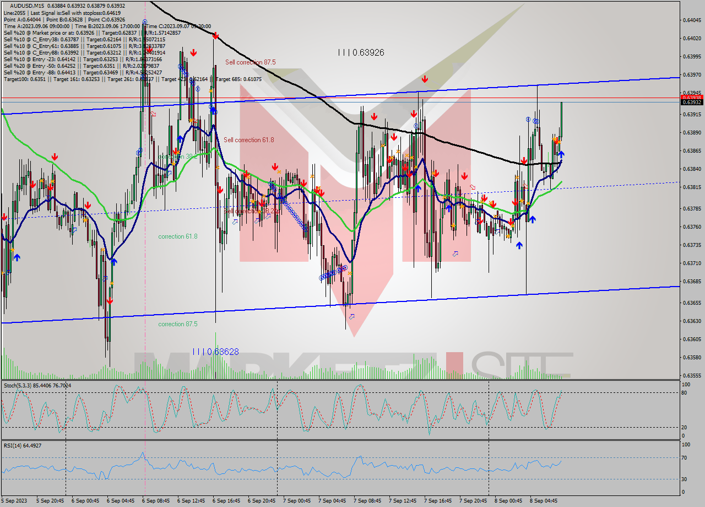
Task: Click the pink outlined arrow near the 7 Sep 20:45 candles
Action: (473, 187)
